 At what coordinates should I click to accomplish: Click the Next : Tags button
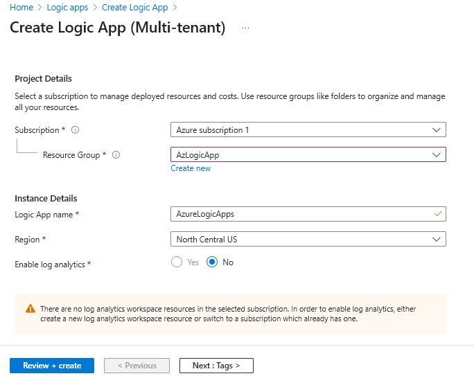216,366
